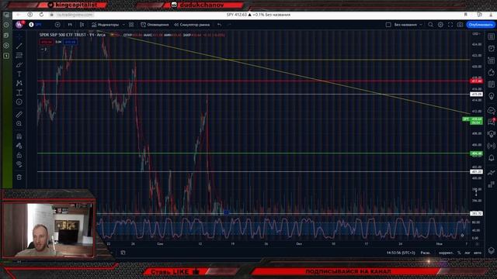Open the 14:53:56 (UTC+3) timezone menu
This screenshot has height=279, width=497.
pyautogui.click(x=401, y=253)
